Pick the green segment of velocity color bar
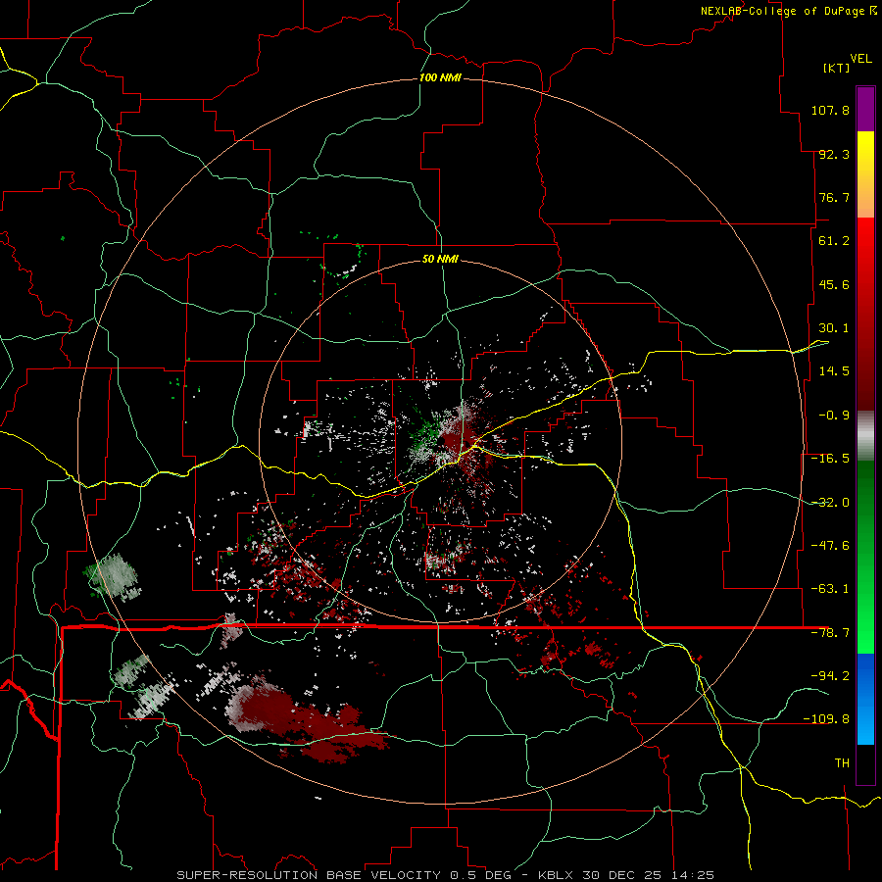The height and width of the screenshot is (882, 882). click(x=865, y=557)
